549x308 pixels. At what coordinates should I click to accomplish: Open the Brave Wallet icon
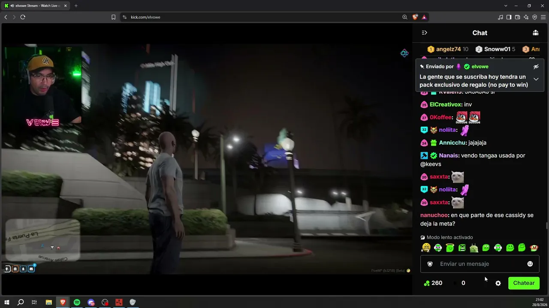517,17
